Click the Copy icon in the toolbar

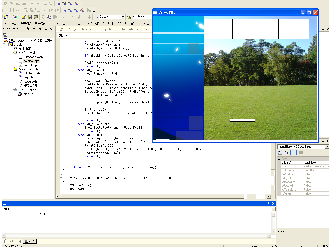coord(49,17)
